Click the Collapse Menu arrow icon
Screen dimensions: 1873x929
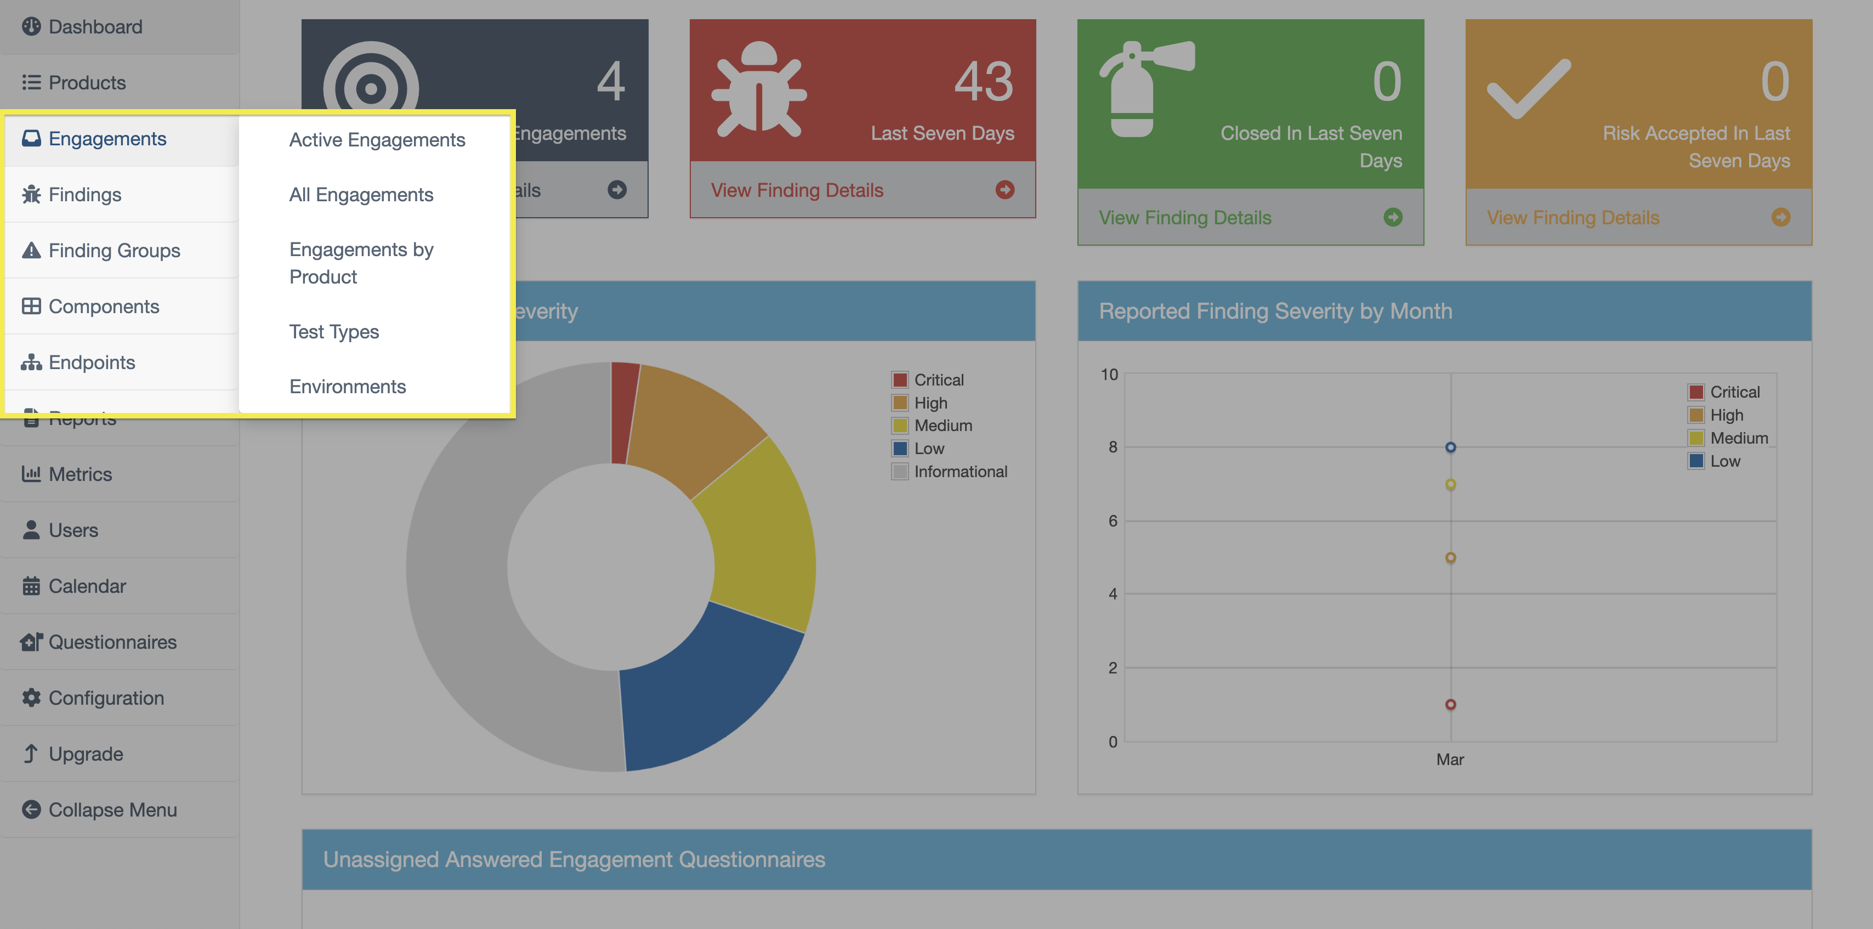point(31,809)
